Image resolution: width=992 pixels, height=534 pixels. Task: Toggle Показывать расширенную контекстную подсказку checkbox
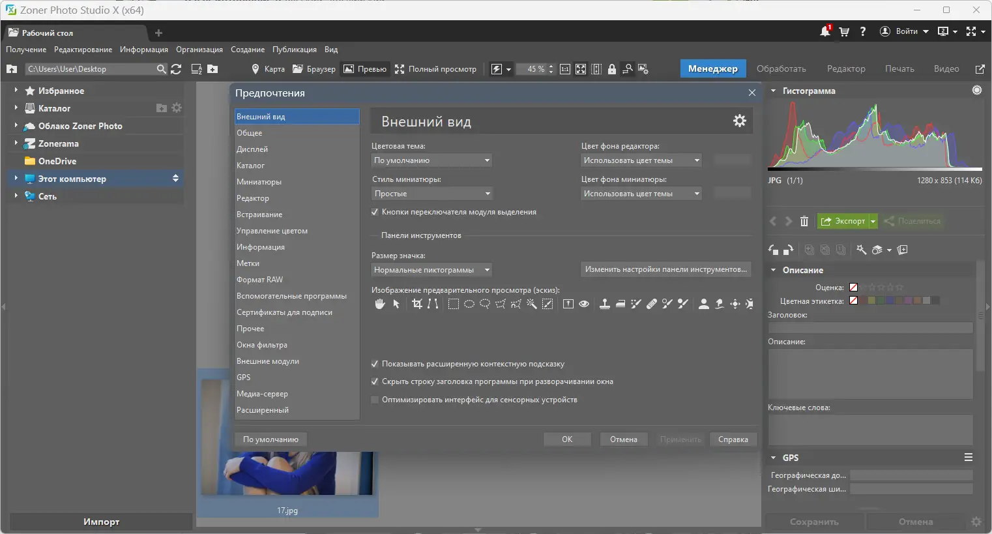[x=375, y=364]
